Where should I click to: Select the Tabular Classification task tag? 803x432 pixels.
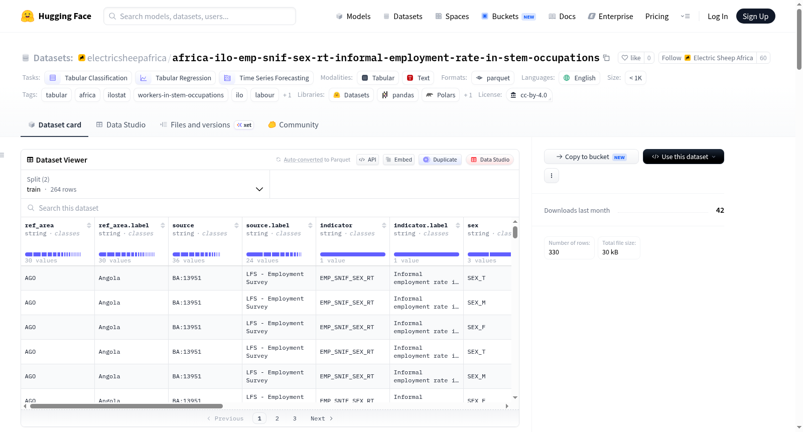pyautogui.click(x=88, y=78)
